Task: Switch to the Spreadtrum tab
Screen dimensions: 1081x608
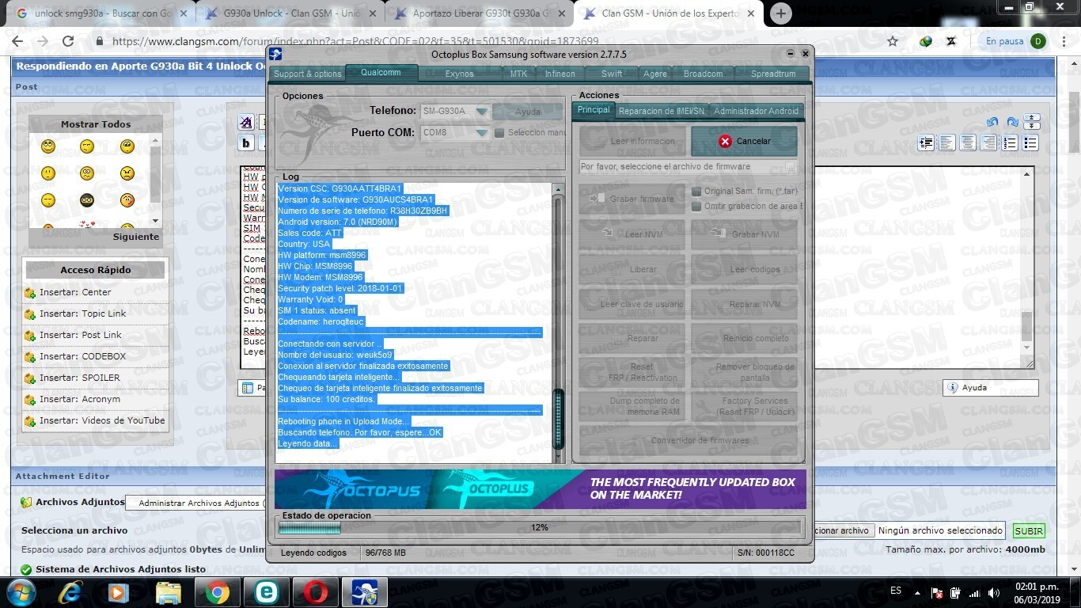Action: tap(773, 74)
